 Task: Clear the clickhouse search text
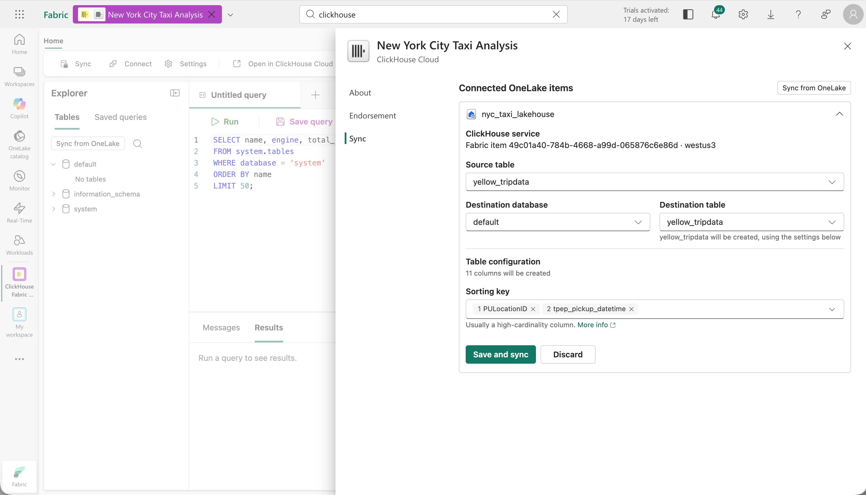556,14
